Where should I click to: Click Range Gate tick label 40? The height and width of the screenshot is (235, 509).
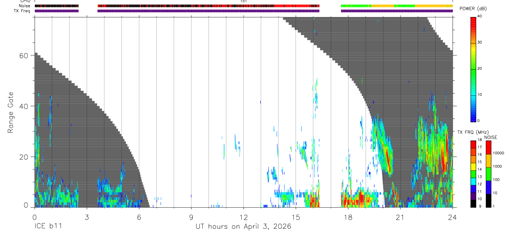tap(24, 106)
